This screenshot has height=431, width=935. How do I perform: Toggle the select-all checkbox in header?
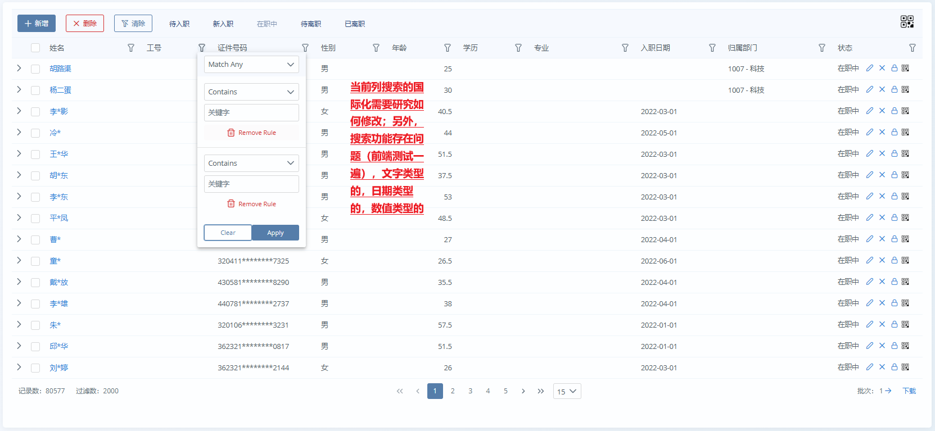[35, 48]
